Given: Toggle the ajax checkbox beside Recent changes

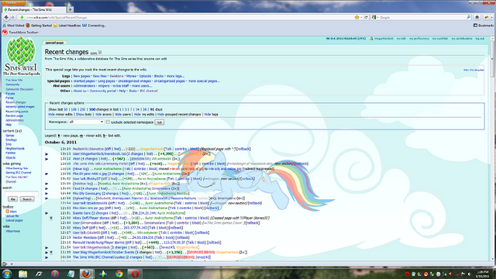Looking at the screenshot, I should point(100,53).
